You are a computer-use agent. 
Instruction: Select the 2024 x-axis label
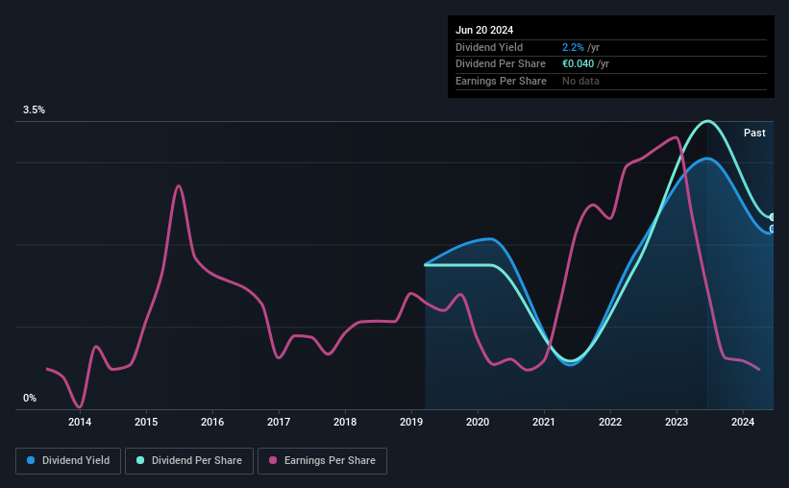743,422
